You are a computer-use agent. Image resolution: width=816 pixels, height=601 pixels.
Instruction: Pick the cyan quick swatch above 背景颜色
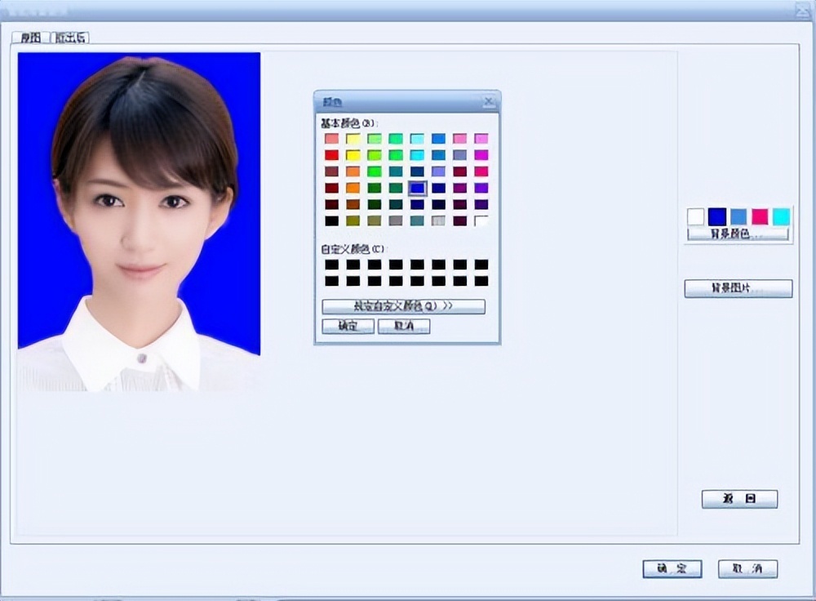[x=781, y=216]
